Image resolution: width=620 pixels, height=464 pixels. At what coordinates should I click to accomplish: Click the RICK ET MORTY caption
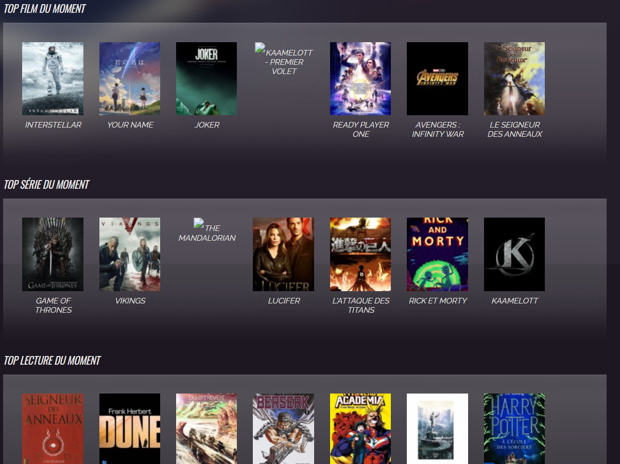(438, 301)
